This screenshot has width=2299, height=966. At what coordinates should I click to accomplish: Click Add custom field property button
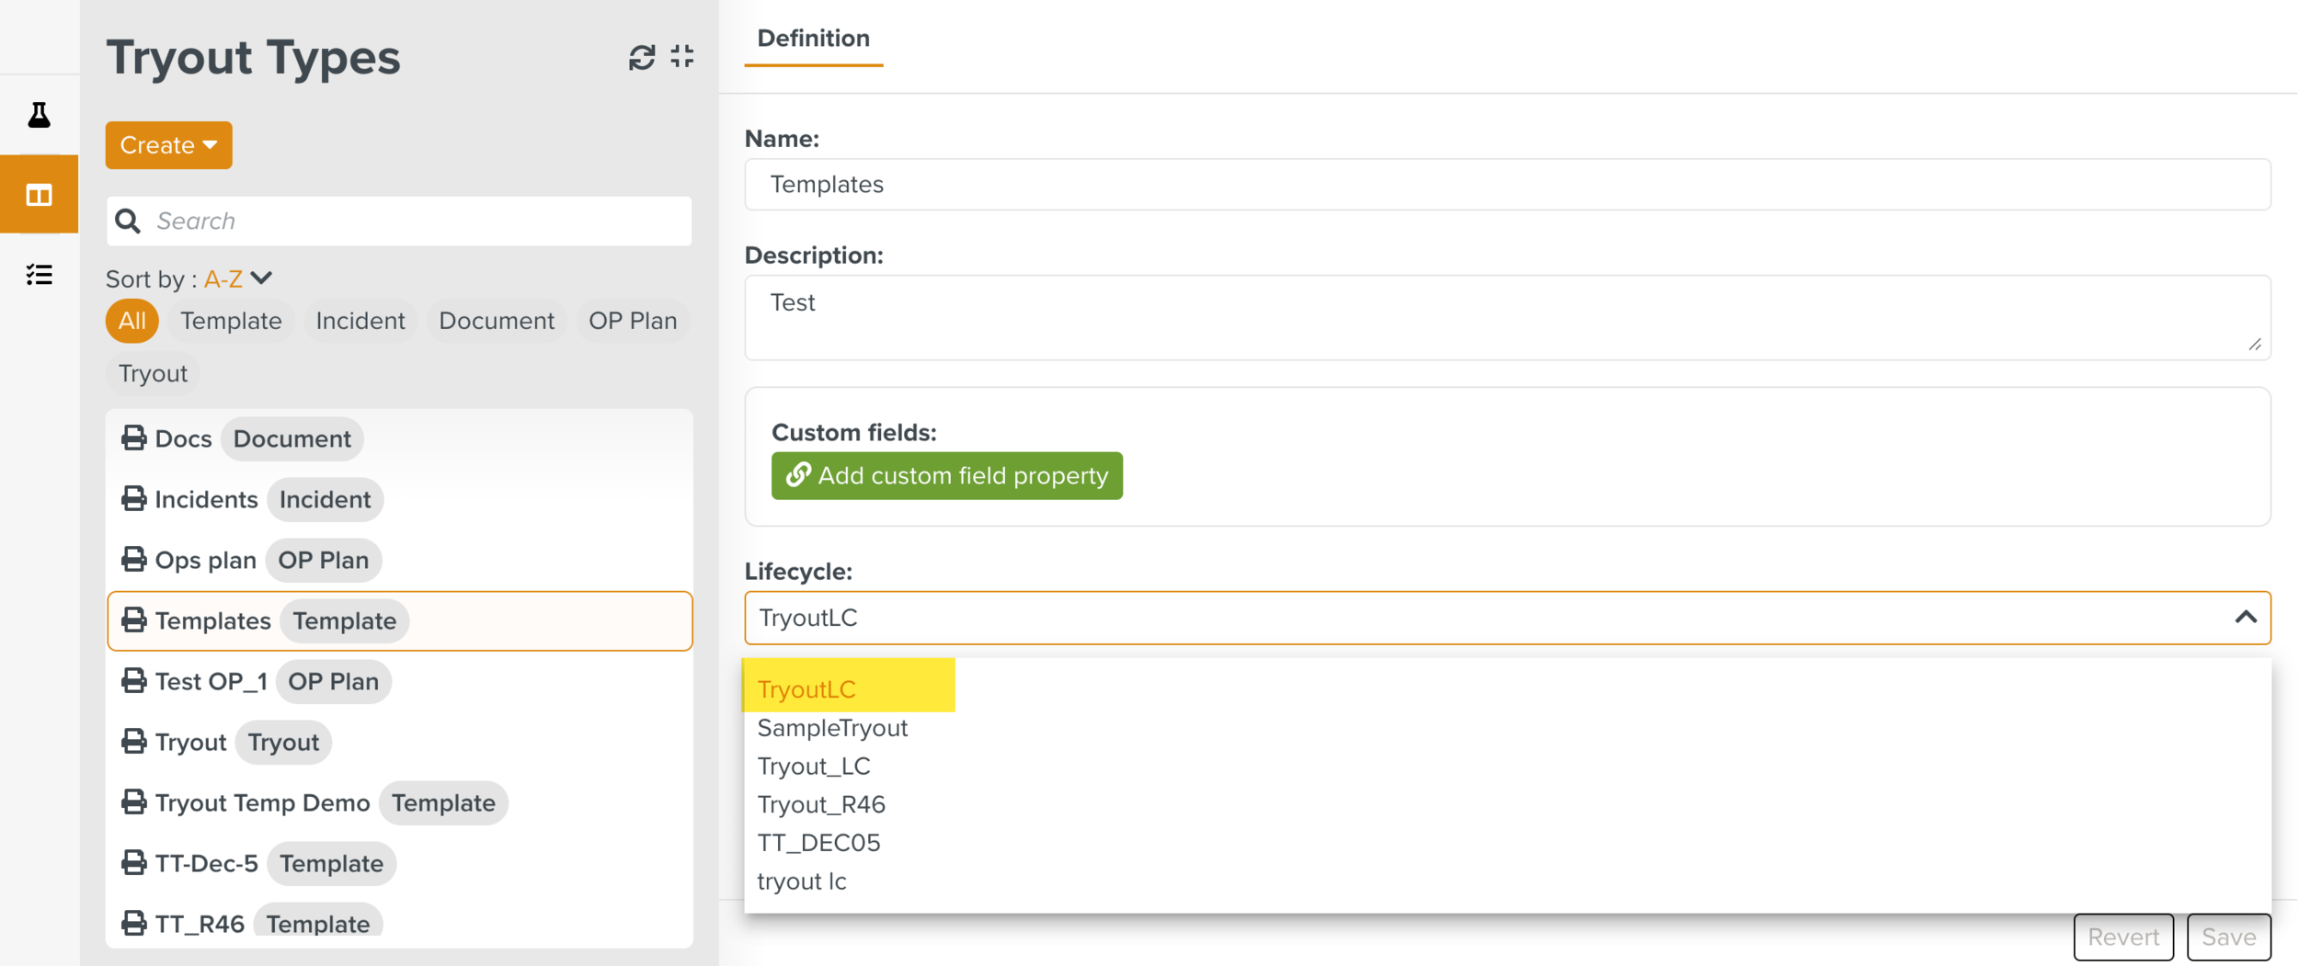pyautogui.click(x=946, y=476)
